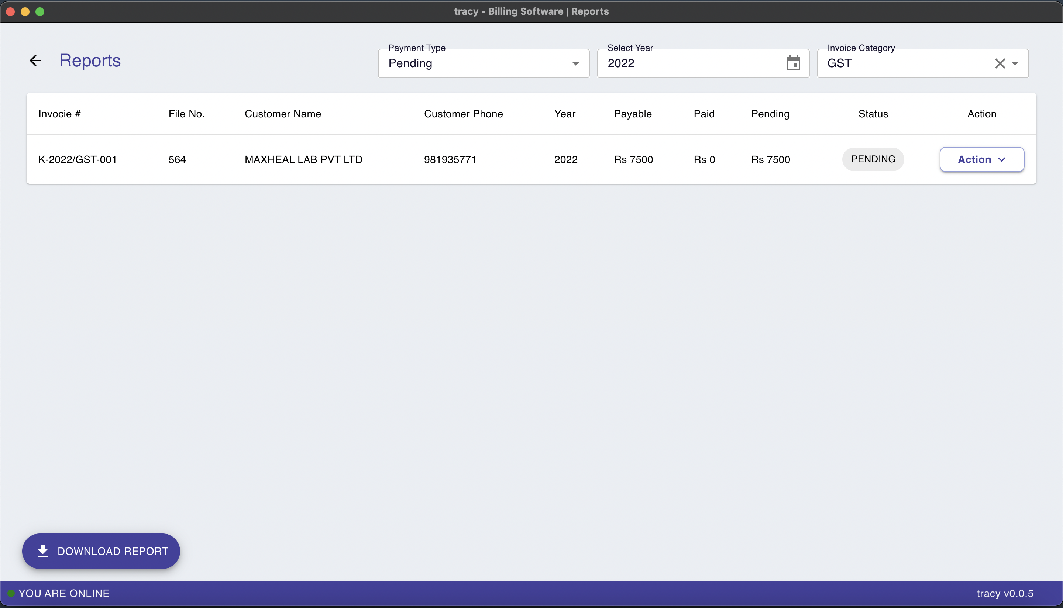Click the Invocie # column header

click(x=59, y=114)
